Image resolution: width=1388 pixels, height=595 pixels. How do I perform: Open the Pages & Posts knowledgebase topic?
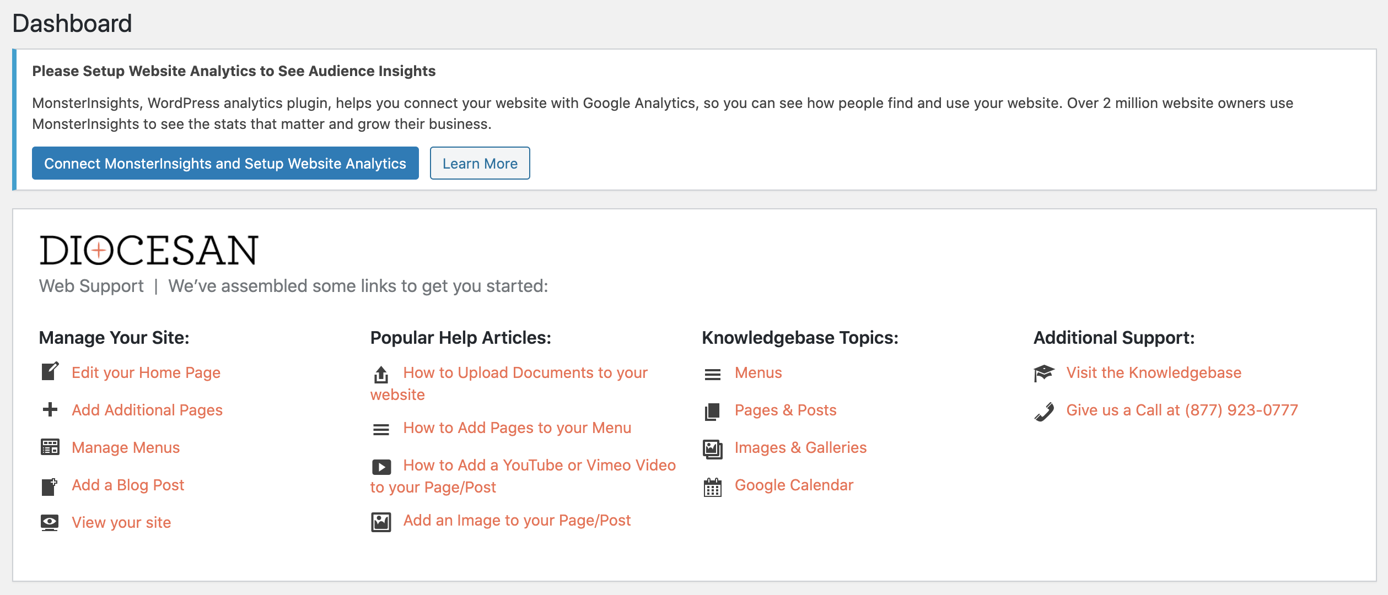[786, 410]
